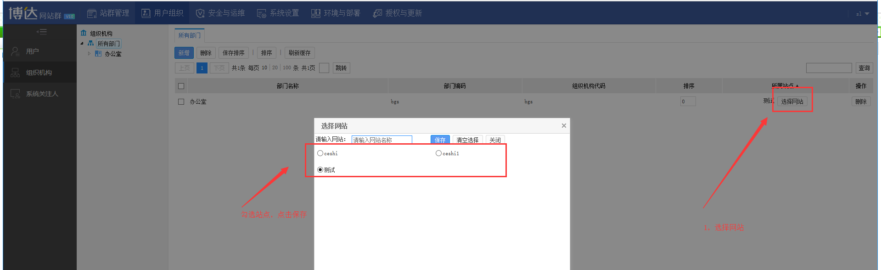Open the 安全与运维 shield icon menu

coord(200,13)
